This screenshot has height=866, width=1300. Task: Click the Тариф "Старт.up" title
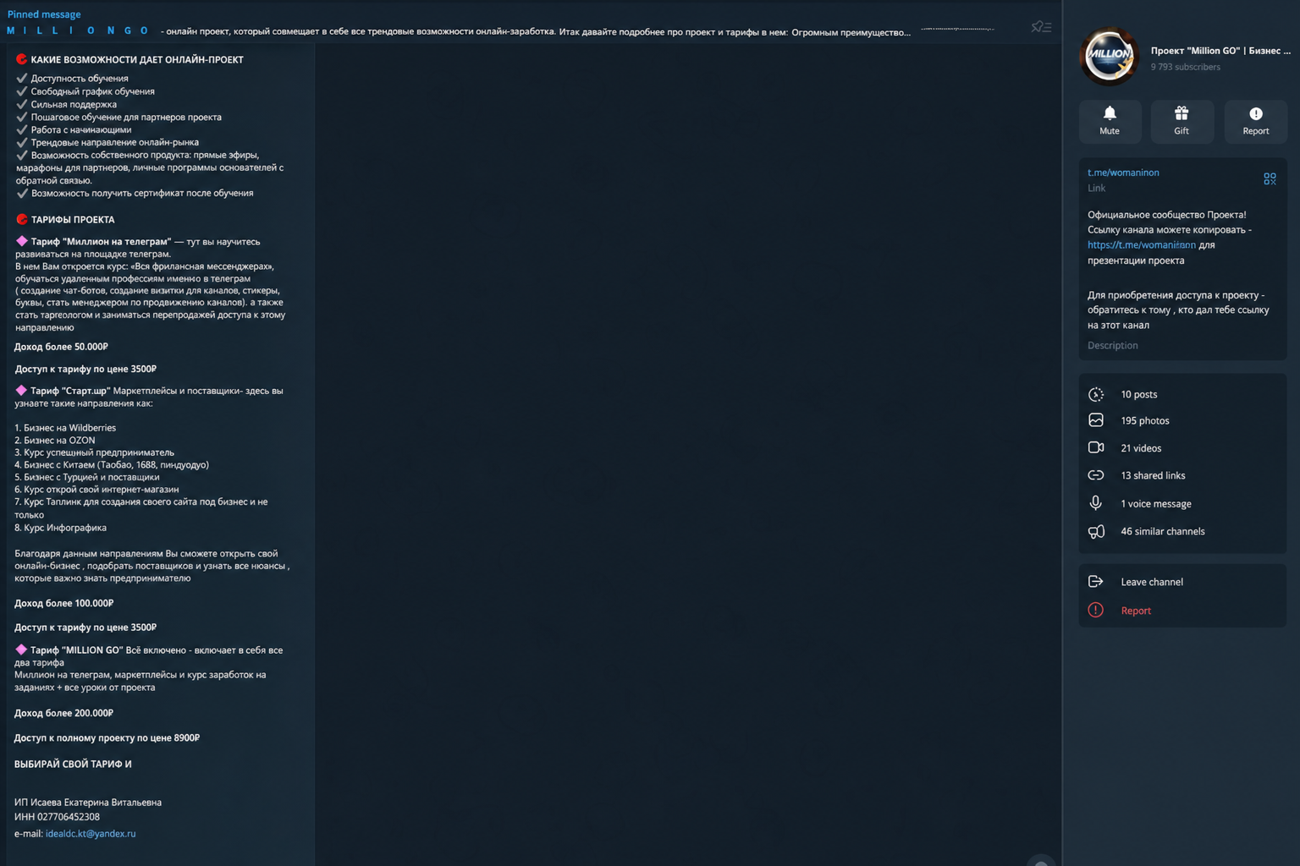pos(70,391)
